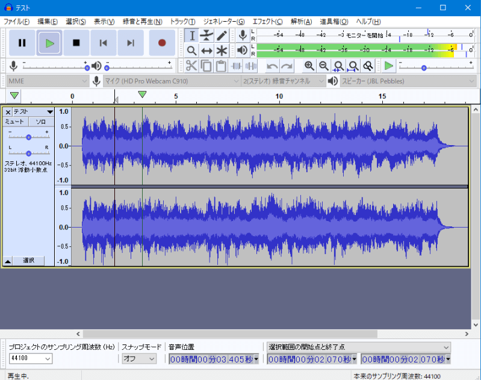Solo the テスト track with ソロ

[x=41, y=122]
